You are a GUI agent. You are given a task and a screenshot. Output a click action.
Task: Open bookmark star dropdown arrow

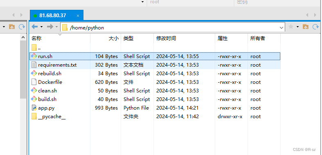coord(297,27)
